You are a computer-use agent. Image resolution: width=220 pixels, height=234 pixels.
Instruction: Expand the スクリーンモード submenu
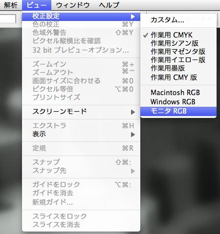click(x=81, y=112)
